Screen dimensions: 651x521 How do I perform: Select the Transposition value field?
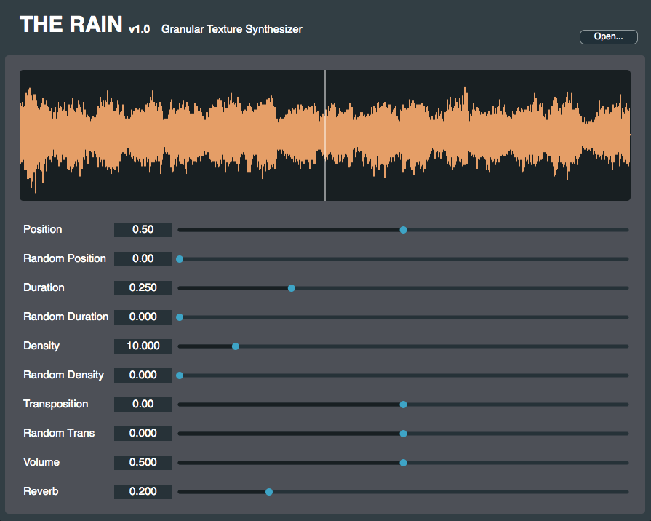tap(143, 405)
